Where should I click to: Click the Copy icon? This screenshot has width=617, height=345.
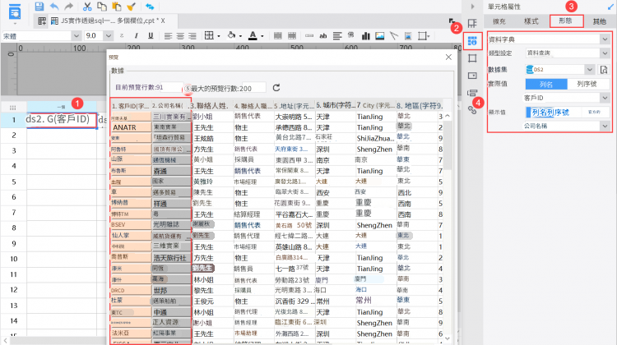101,7
